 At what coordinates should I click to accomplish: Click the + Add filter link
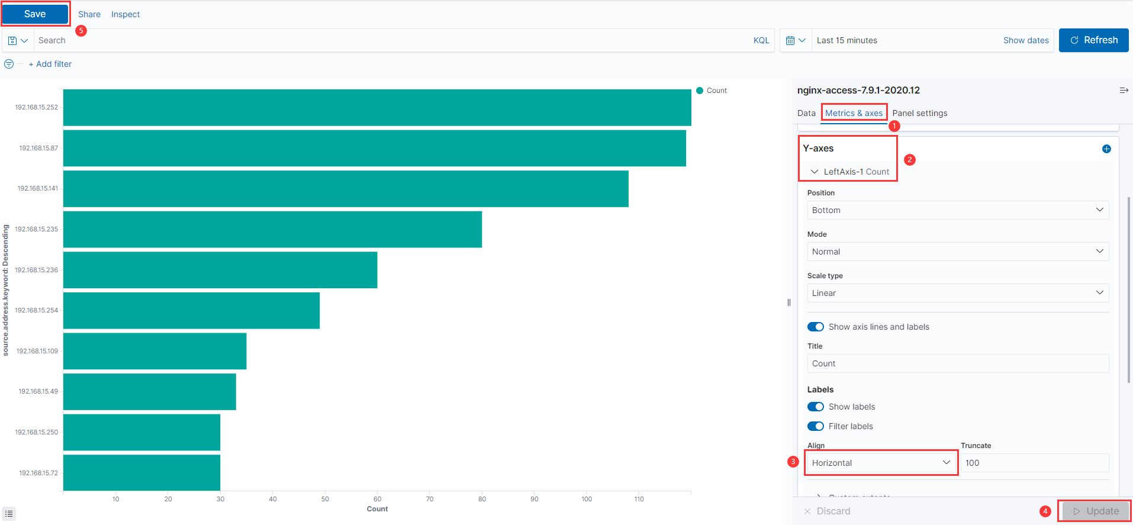click(50, 64)
